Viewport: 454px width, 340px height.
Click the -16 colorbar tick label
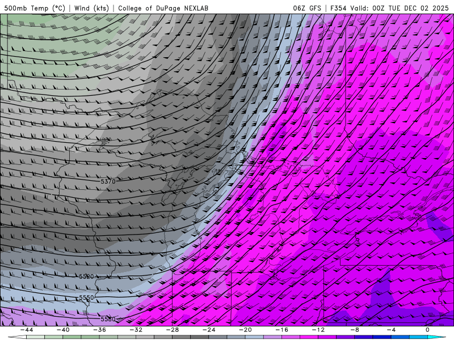[281, 330]
